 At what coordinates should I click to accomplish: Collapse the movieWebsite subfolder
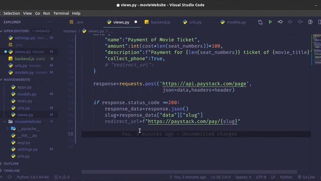click(x=28, y=122)
